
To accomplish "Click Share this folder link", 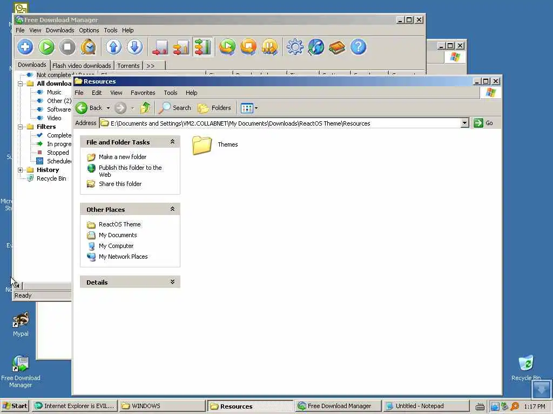I will coord(120,184).
